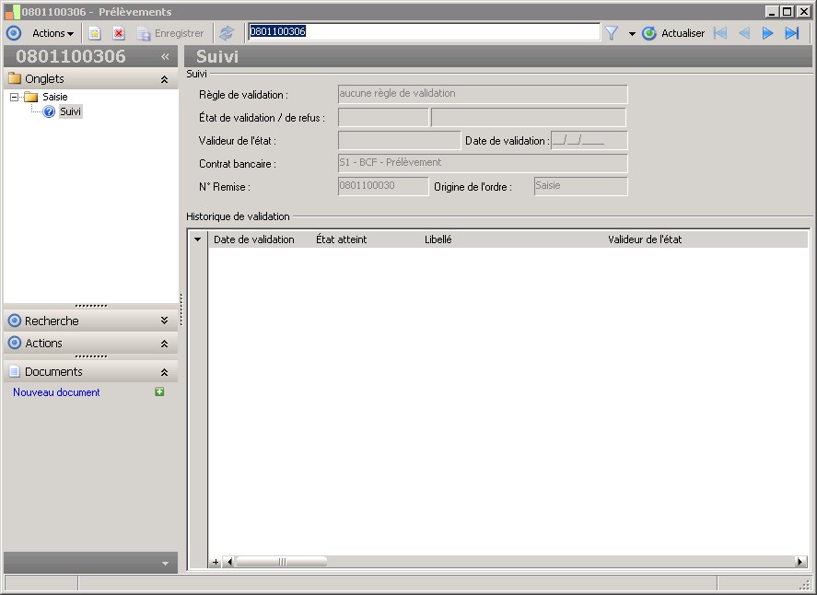Expand the Recherche panel
The image size is (817, 595).
pos(164,321)
